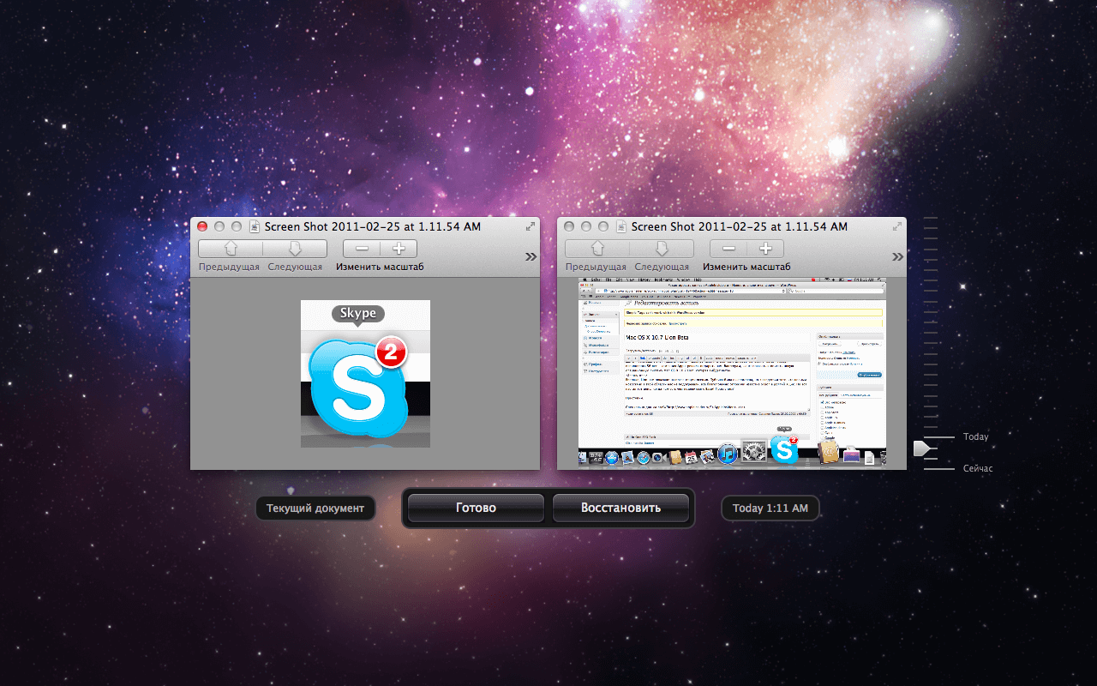The height and width of the screenshot is (686, 1097).
Task: Click the Skype tooltip label in the left window
Action: coord(358,314)
